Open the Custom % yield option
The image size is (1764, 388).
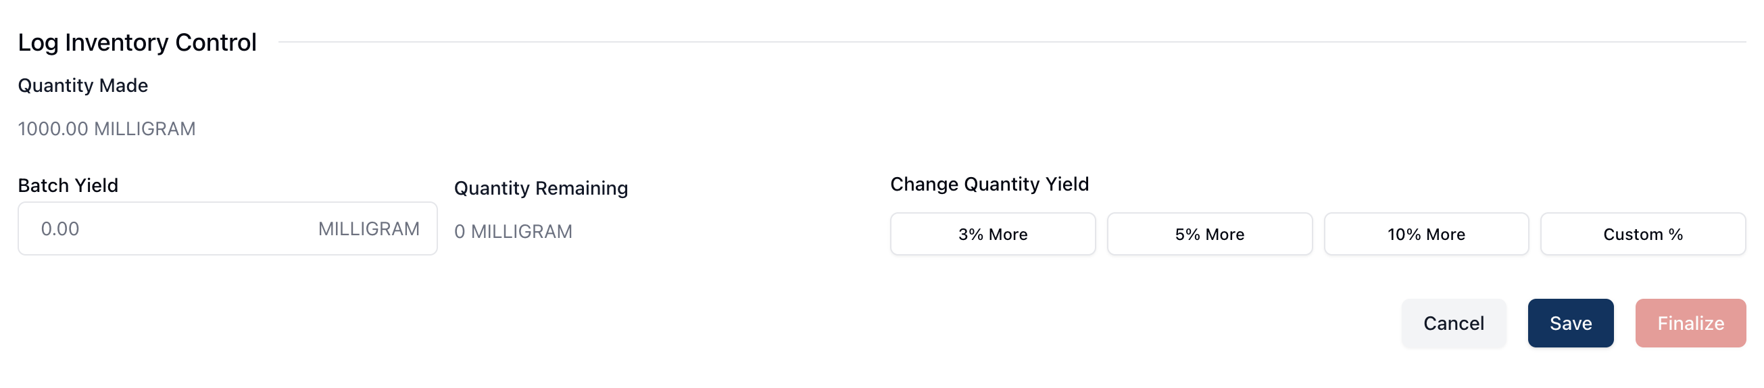pos(1642,234)
